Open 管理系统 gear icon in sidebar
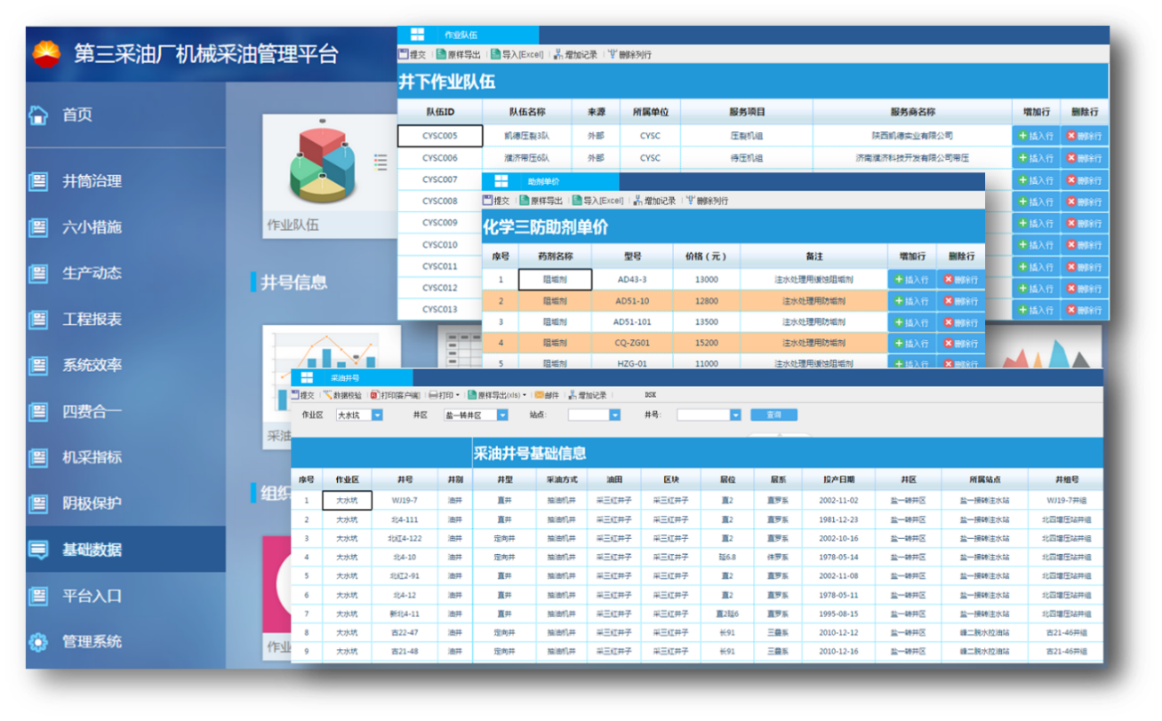Viewport: 1162px width, 721px height. point(38,642)
